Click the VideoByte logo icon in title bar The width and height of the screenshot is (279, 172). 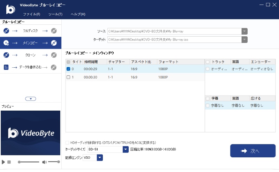[10, 9]
